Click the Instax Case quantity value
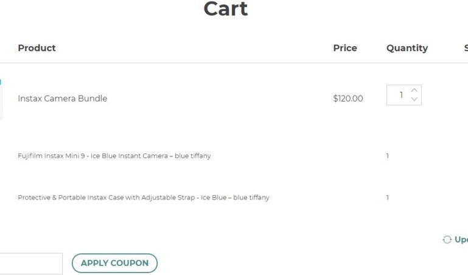Image resolution: width=468 pixels, height=275 pixels. click(x=387, y=197)
